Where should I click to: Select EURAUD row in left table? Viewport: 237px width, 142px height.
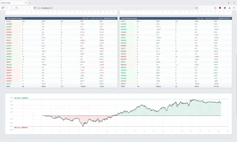pos(61,43)
